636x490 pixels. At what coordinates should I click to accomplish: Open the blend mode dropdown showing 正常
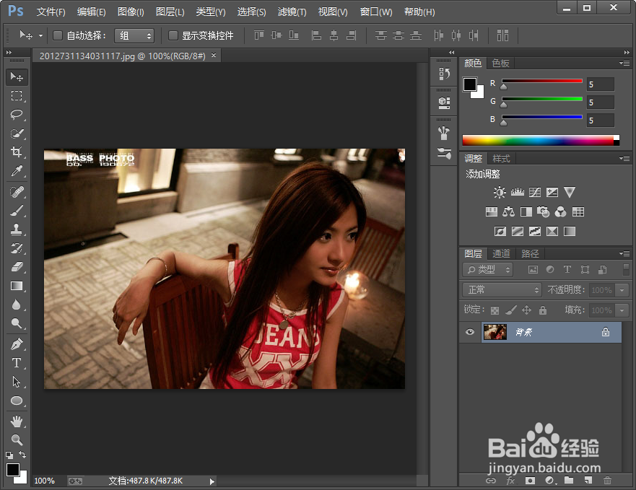[502, 289]
